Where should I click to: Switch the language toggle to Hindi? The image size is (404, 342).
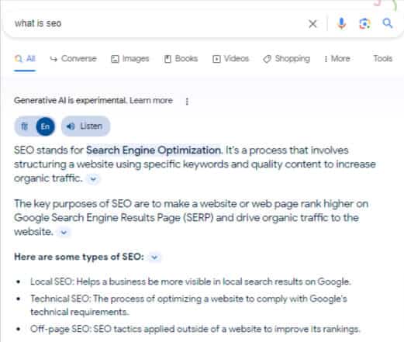coord(25,126)
